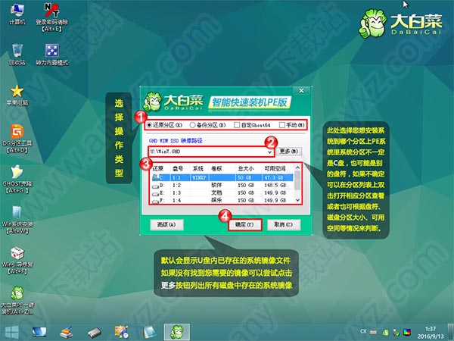Click the 软件 volume label cell
Viewport: 454px width, 341px height.
coord(216,185)
